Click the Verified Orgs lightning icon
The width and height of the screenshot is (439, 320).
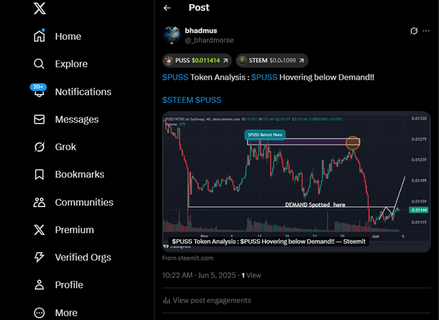(39, 257)
